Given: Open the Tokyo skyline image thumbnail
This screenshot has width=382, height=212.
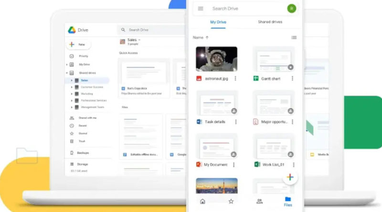Looking at the screenshot, I should pos(217,186).
